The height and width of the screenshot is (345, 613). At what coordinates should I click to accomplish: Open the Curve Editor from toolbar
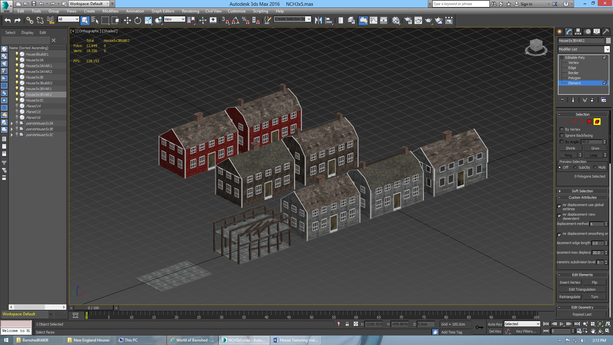(373, 20)
